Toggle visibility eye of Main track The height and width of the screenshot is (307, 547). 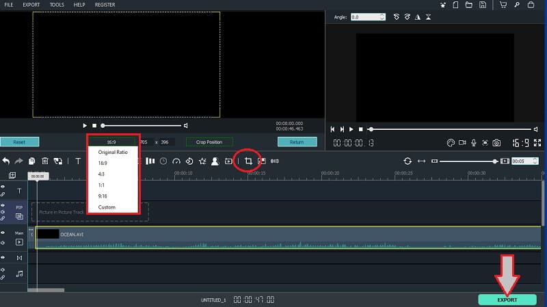tap(3, 232)
